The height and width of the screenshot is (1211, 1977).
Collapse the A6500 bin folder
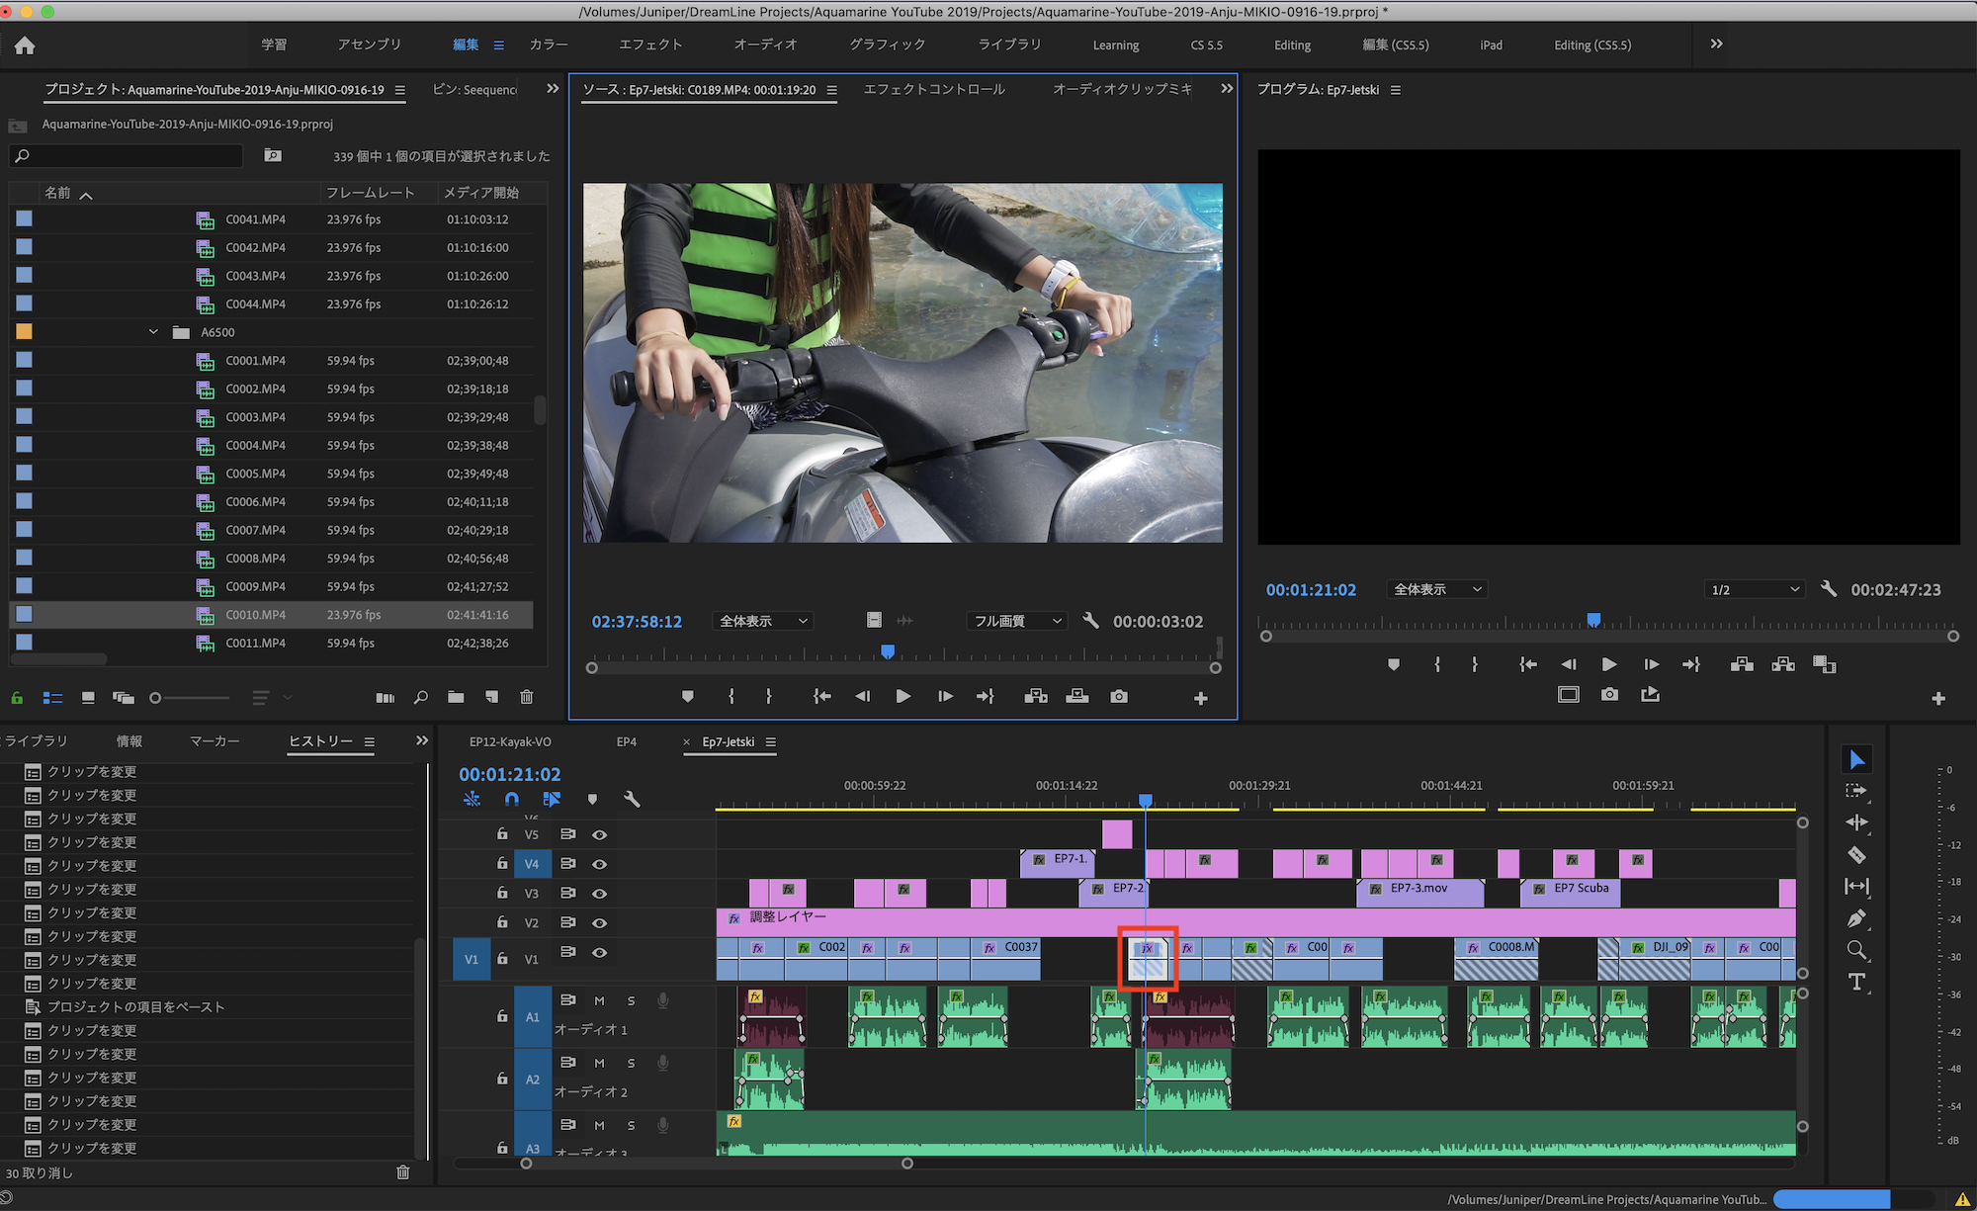point(153,332)
